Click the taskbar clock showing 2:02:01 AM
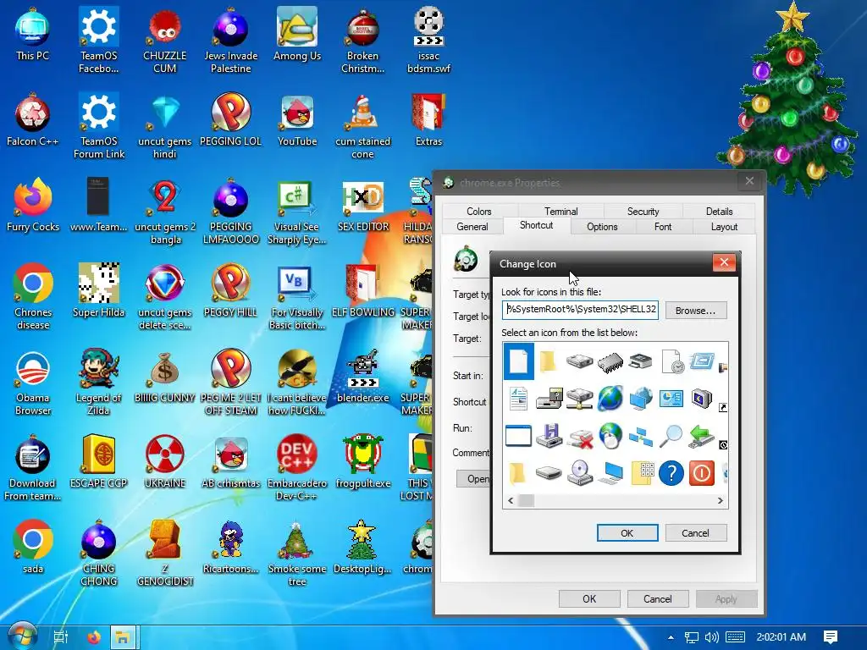Screen dimensions: 867x650 pos(781,637)
